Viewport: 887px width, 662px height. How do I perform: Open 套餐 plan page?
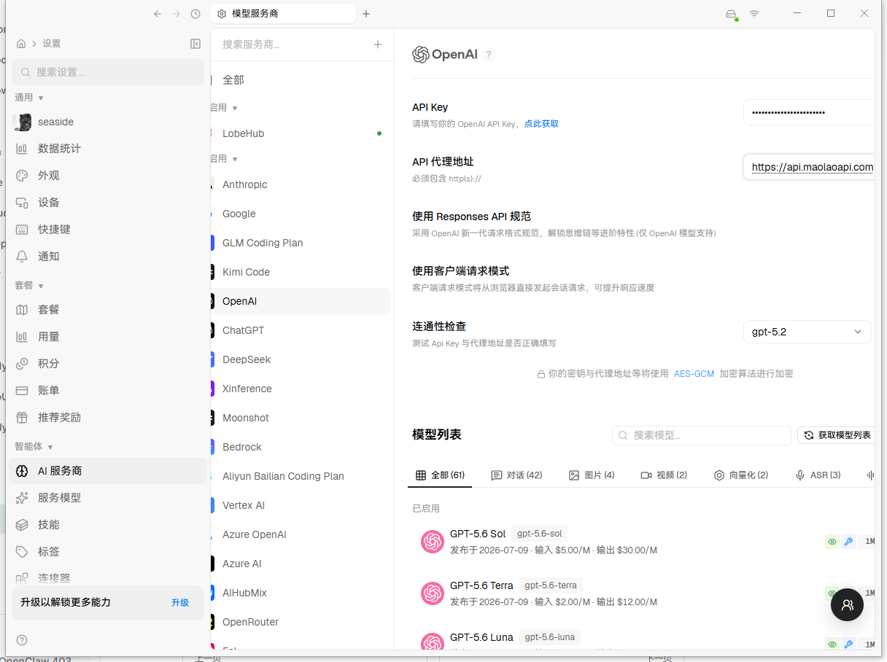(x=108, y=310)
